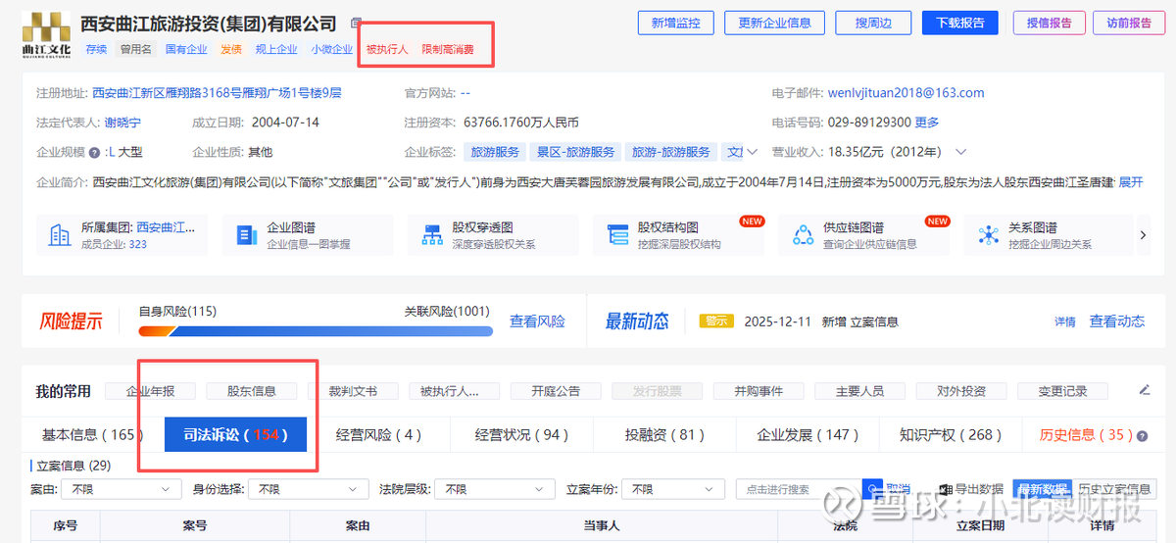Select the 司法诉讼 (154) tab
The height and width of the screenshot is (543, 1176).
pyautogui.click(x=236, y=434)
